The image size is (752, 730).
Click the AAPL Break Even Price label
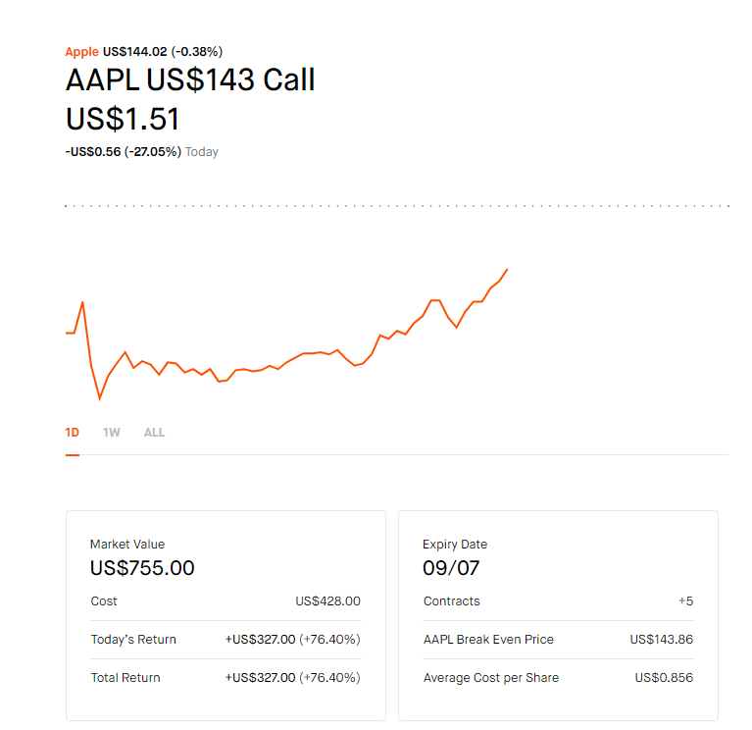click(x=488, y=640)
